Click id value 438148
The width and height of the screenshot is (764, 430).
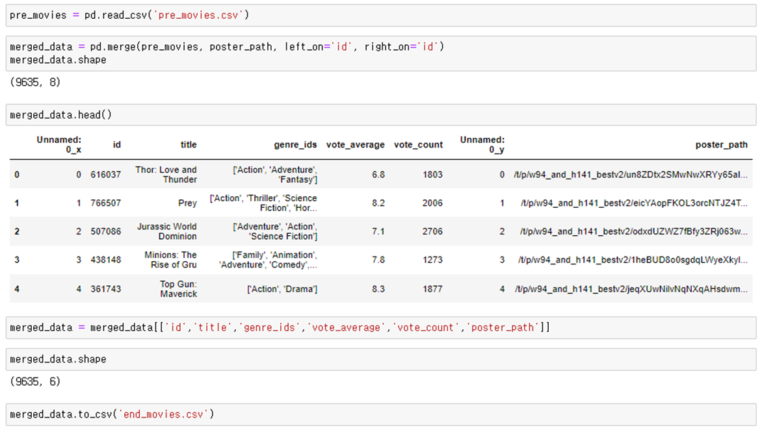pos(106,260)
